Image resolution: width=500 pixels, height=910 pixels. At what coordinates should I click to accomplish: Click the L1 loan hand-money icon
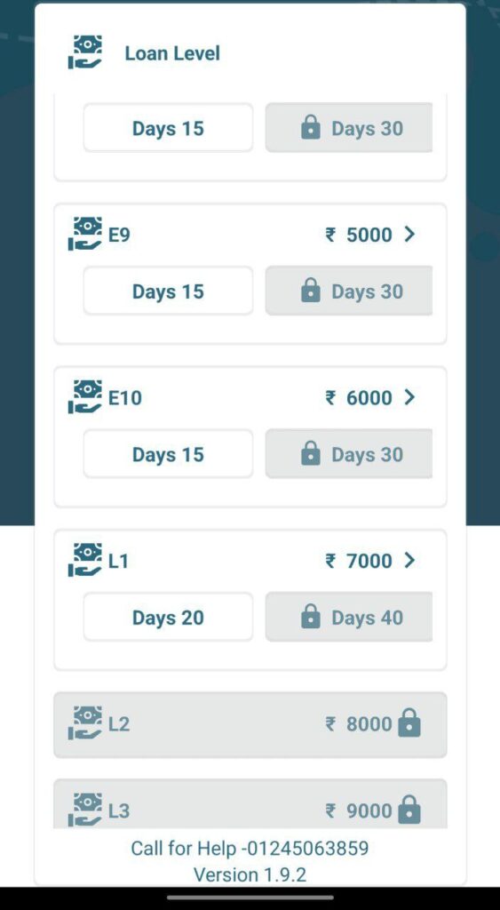84,560
